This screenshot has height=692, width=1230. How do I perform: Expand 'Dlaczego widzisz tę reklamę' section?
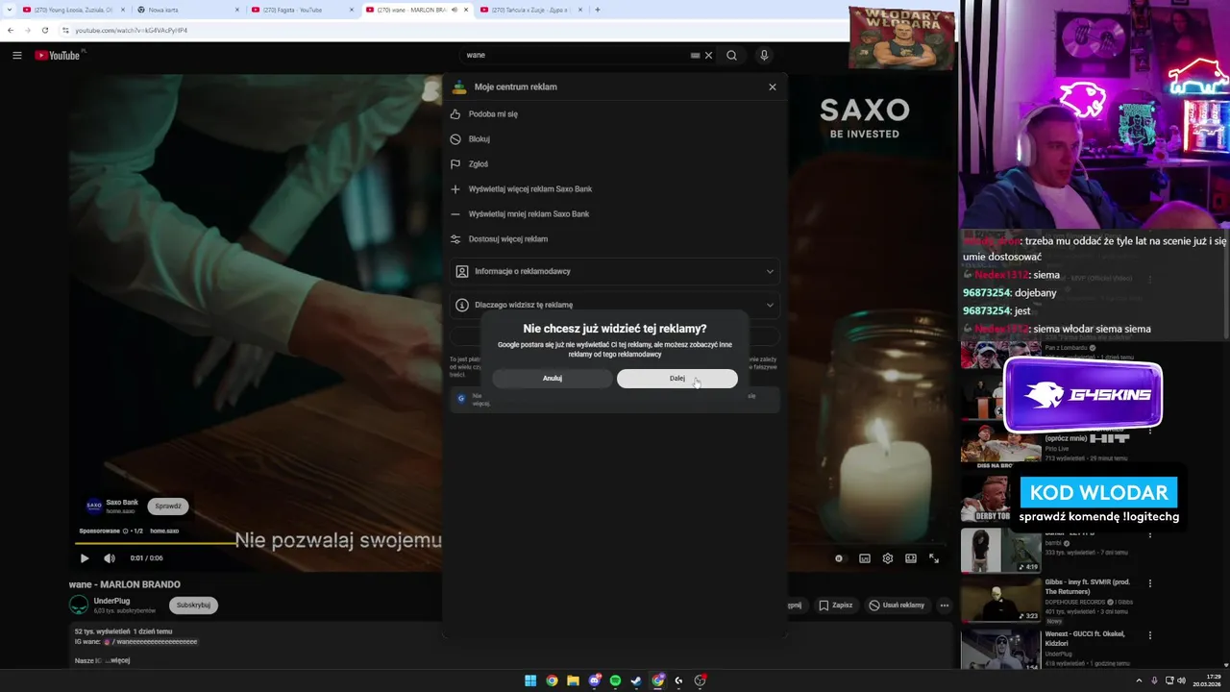[615, 304]
